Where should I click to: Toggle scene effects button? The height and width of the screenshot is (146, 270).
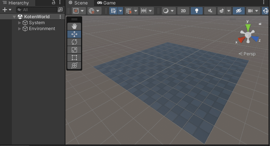[x=222, y=11]
